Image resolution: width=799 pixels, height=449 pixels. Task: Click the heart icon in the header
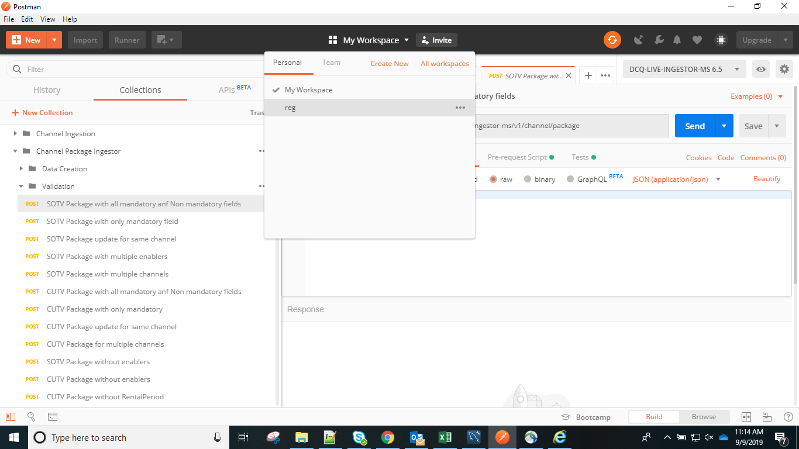697,40
